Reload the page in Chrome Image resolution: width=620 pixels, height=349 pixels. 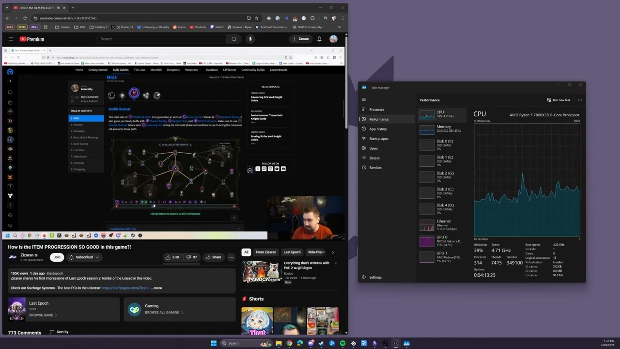[25, 18]
